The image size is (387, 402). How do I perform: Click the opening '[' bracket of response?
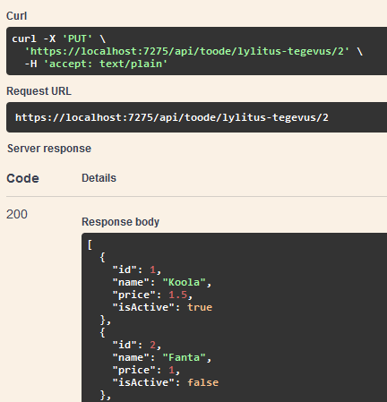[90, 244]
